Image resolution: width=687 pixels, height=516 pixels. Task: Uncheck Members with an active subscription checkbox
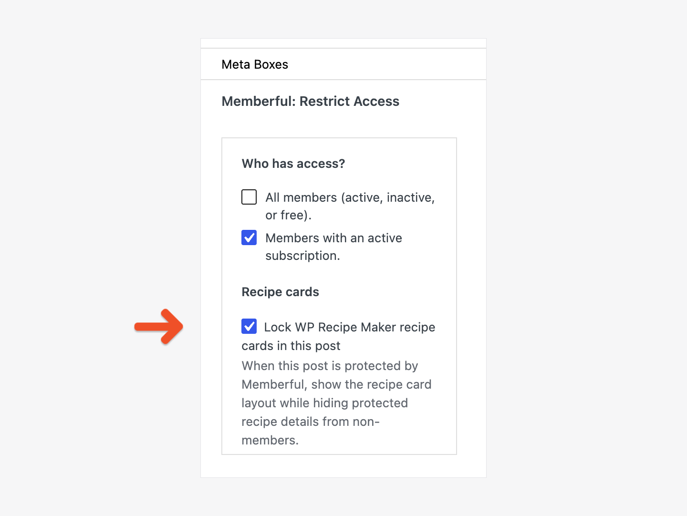coord(249,237)
